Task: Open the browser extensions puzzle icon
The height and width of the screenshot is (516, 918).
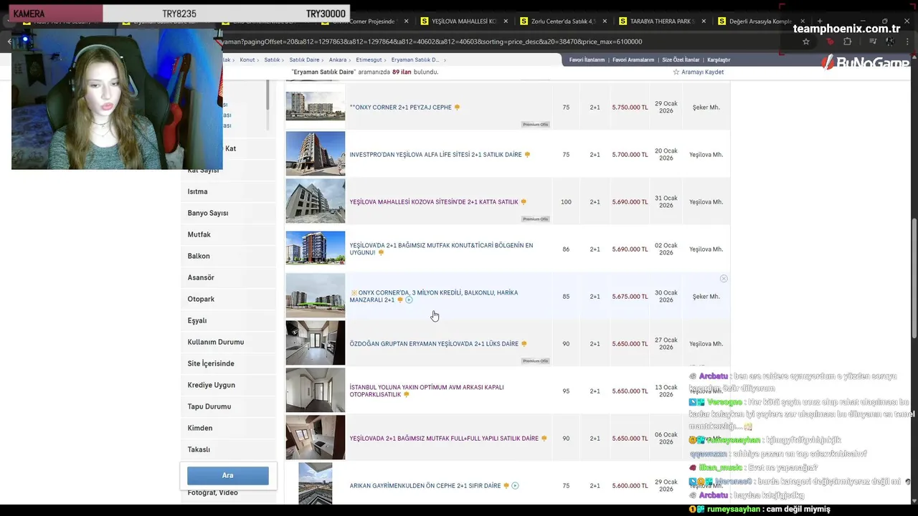Action: click(x=847, y=42)
